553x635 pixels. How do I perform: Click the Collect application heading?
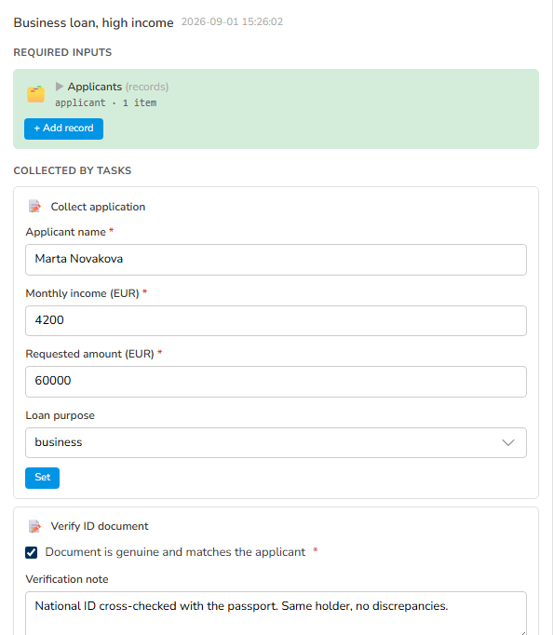(x=98, y=207)
